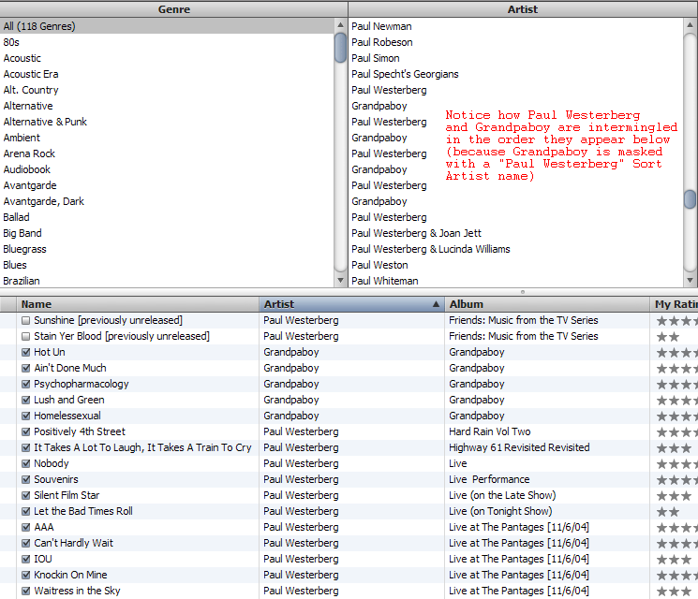Uncheck the Waitress in the Sky checkbox

(x=26, y=591)
